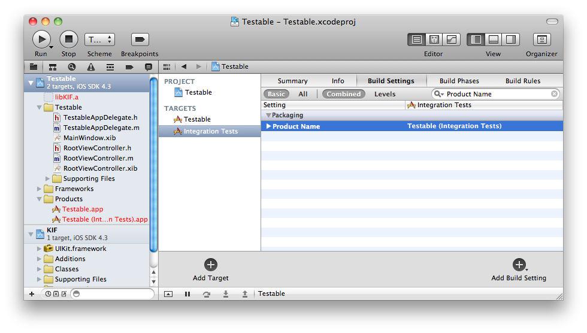Switch to the Build Settings tab
The image size is (587, 333).
[x=391, y=81]
